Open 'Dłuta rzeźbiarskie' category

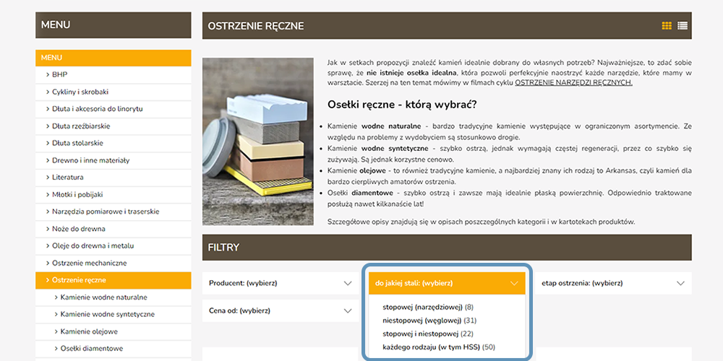(x=81, y=126)
